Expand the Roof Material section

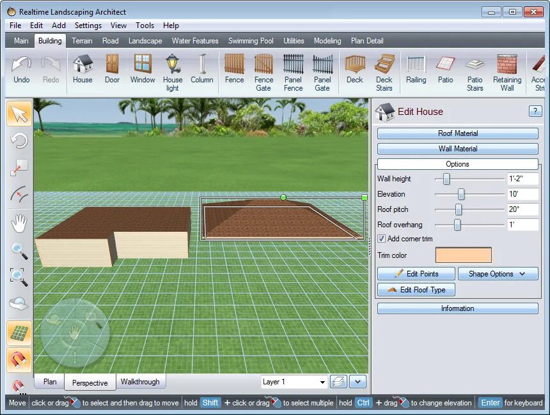pos(458,133)
